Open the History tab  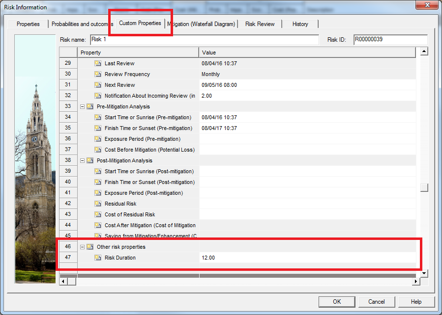[x=300, y=24]
